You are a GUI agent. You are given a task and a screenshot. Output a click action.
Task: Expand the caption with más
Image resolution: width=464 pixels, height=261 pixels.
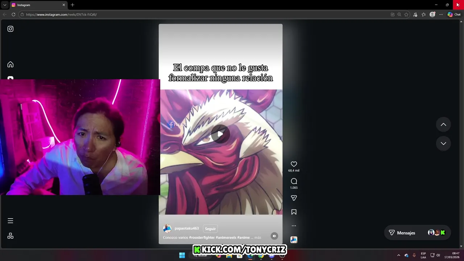pyautogui.click(x=258, y=237)
